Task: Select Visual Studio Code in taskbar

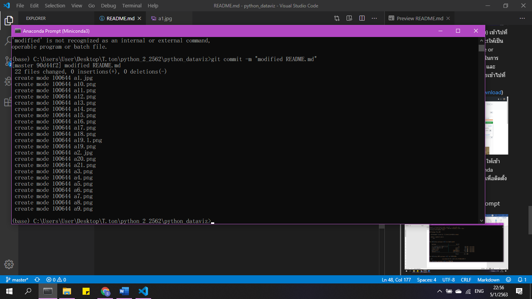Action: pyautogui.click(x=143, y=291)
